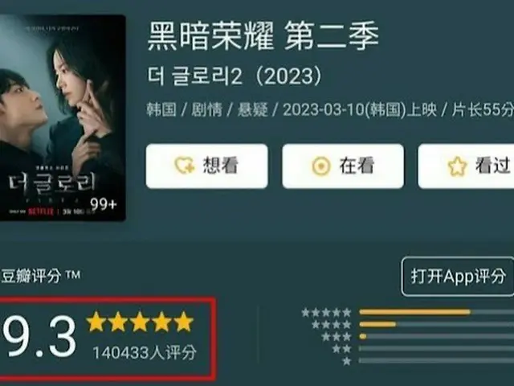Viewport: 514px width, 386px height.
Task: Click the third yellow rating star
Action: tap(140, 322)
